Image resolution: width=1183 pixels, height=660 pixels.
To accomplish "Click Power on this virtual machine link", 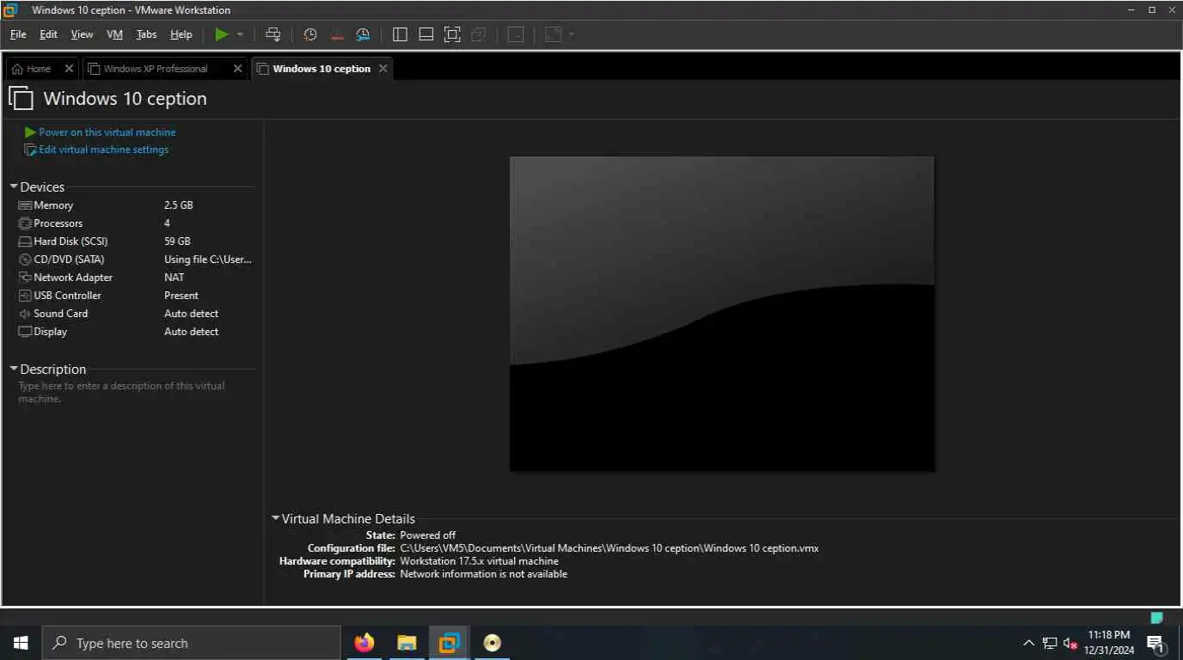I will click(107, 132).
